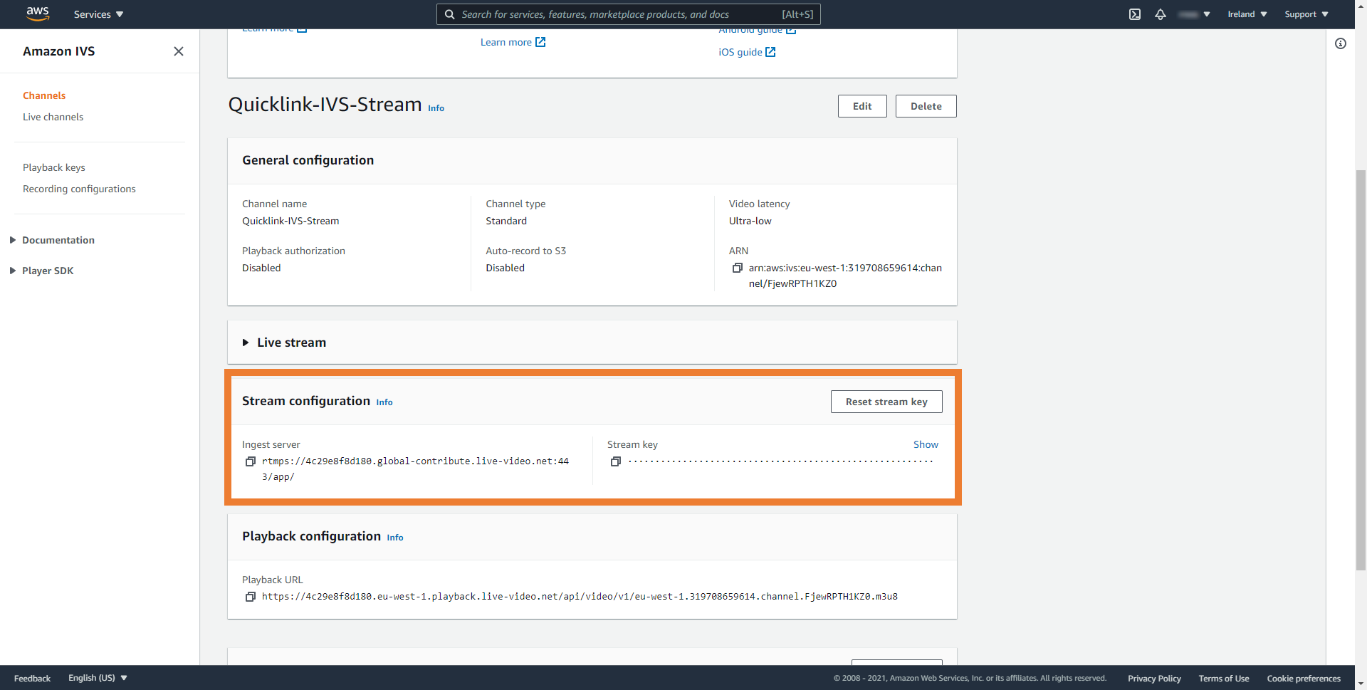Open the AWS home logo

point(38,14)
